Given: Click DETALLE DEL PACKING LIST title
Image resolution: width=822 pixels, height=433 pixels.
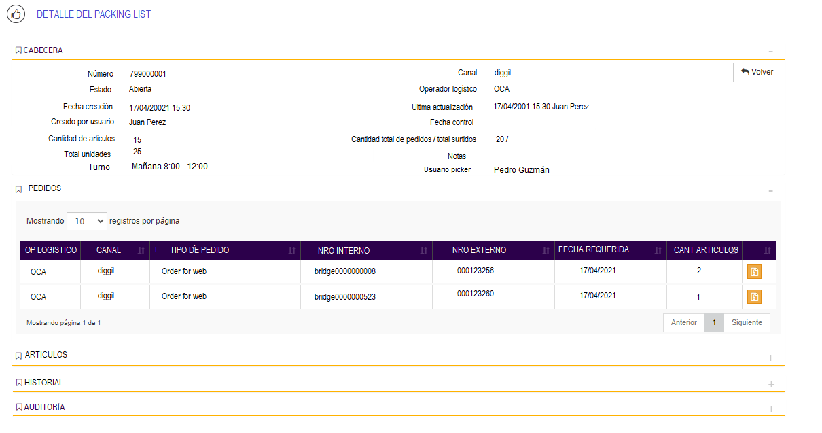Looking at the screenshot, I should tap(94, 14).
